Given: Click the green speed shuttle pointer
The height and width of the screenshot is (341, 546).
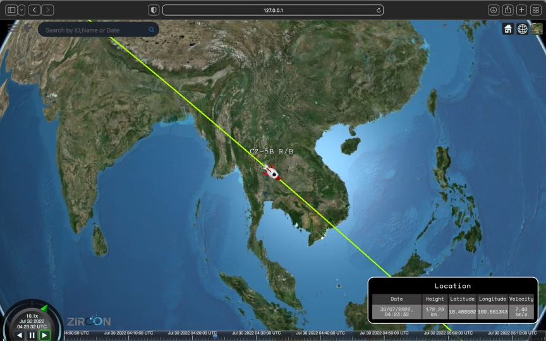Looking at the screenshot, I should [x=44, y=309].
